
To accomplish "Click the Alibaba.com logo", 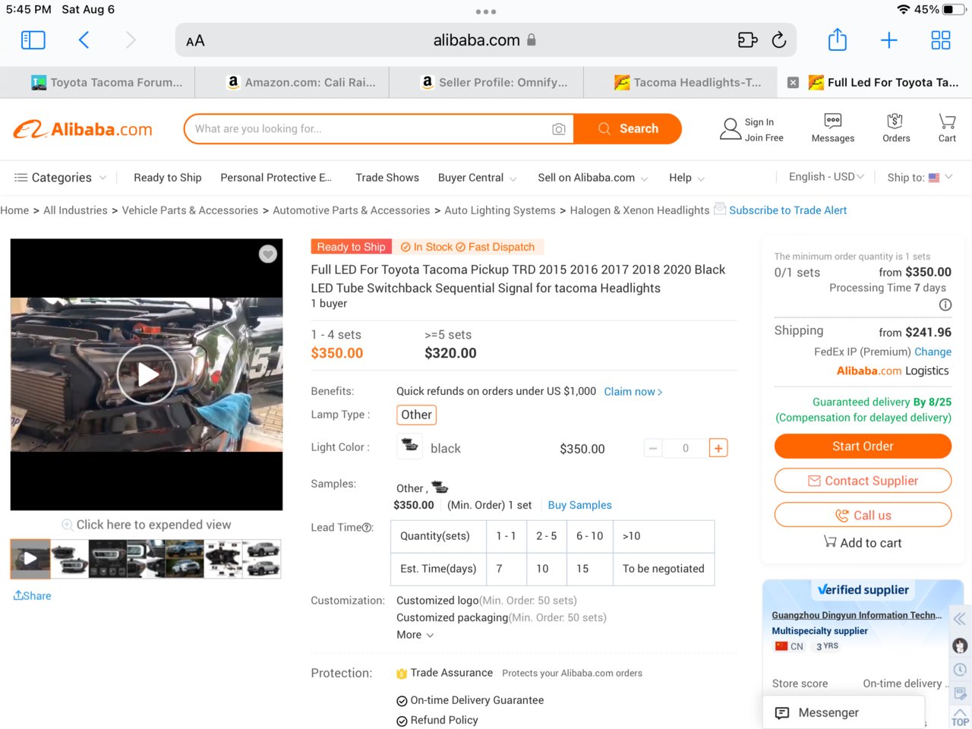I will click(83, 129).
